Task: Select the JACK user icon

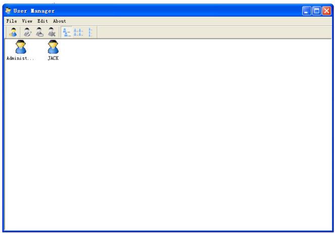Action: [53, 47]
